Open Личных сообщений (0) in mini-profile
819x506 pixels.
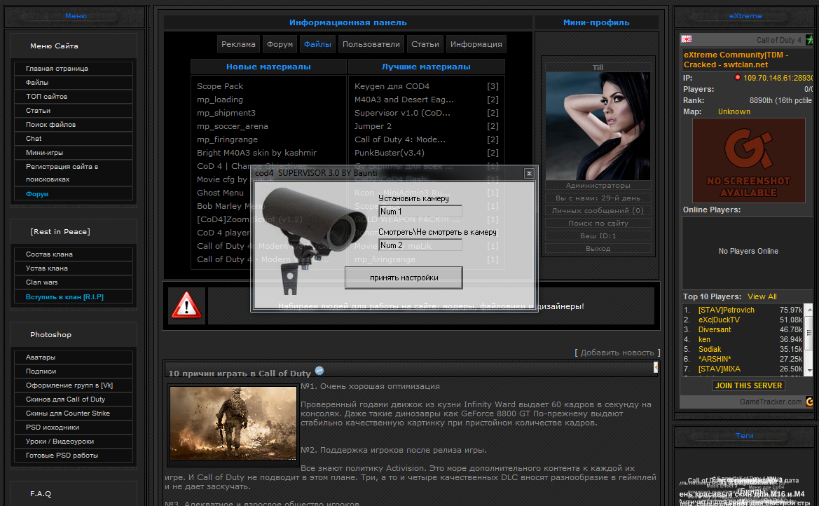point(598,211)
